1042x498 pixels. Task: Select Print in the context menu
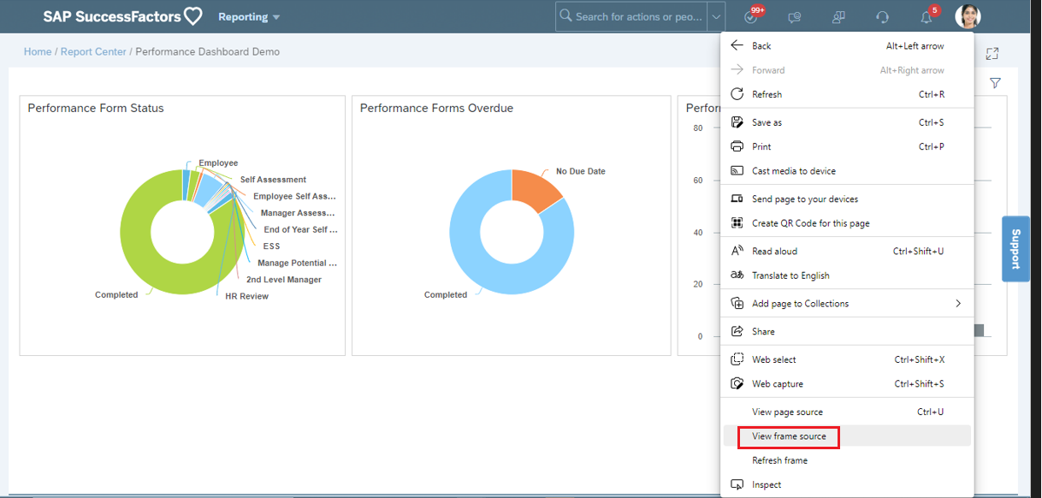pos(848,146)
